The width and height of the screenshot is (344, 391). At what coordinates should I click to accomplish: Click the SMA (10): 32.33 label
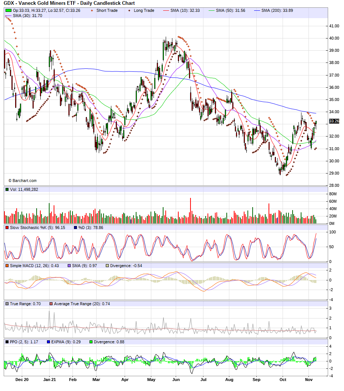(x=185, y=10)
